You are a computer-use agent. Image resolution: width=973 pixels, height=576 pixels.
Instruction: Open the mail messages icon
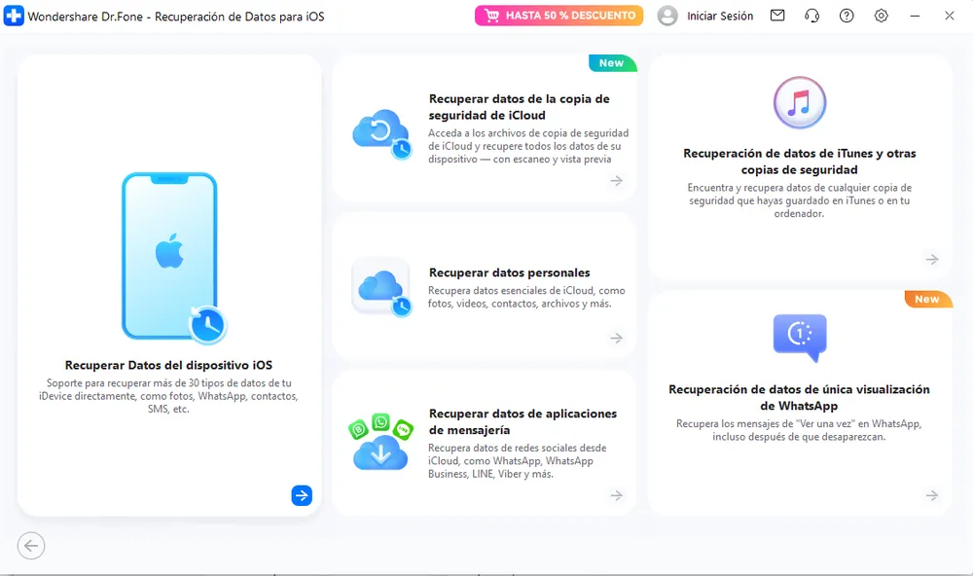pyautogui.click(x=777, y=16)
